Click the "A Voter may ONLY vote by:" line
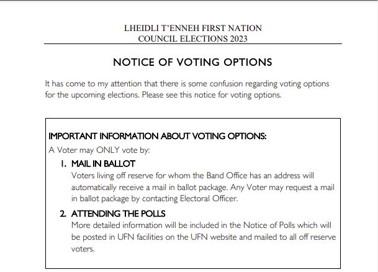Viewport: 378px width, 272px height. tap(99, 150)
